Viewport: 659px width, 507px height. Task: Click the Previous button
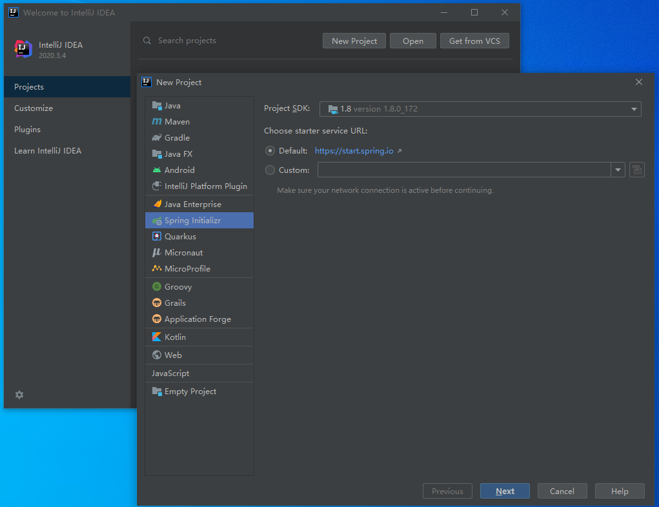tap(447, 491)
